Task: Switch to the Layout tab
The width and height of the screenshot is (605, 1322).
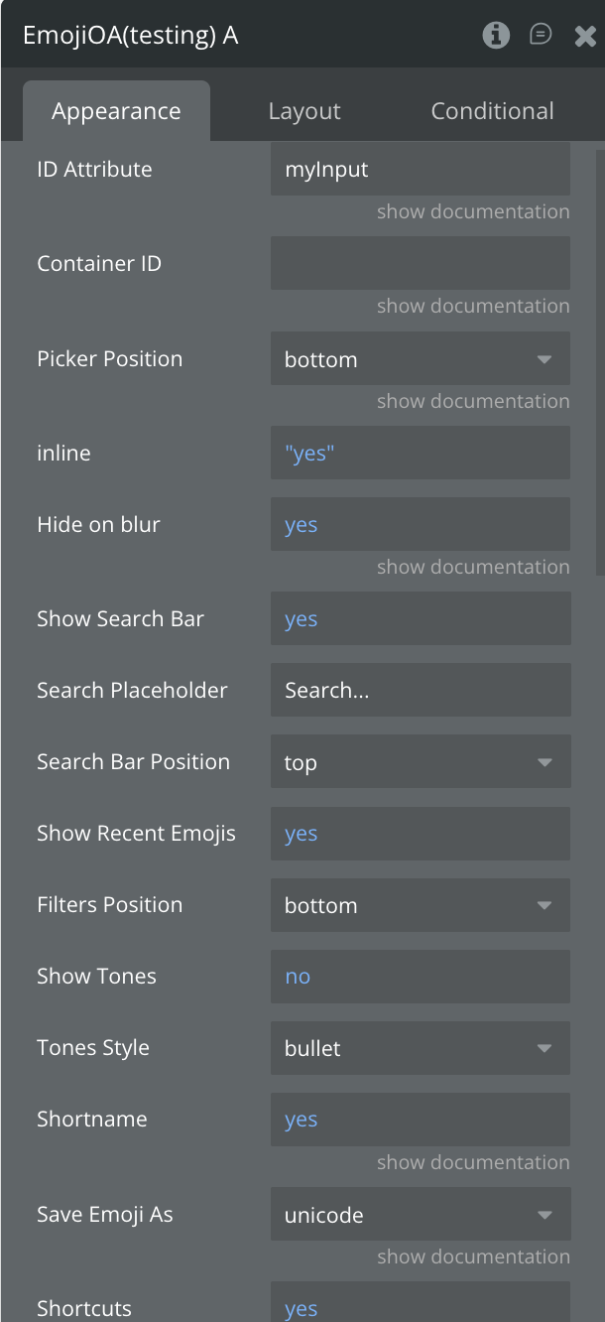Action: click(x=304, y=111)
